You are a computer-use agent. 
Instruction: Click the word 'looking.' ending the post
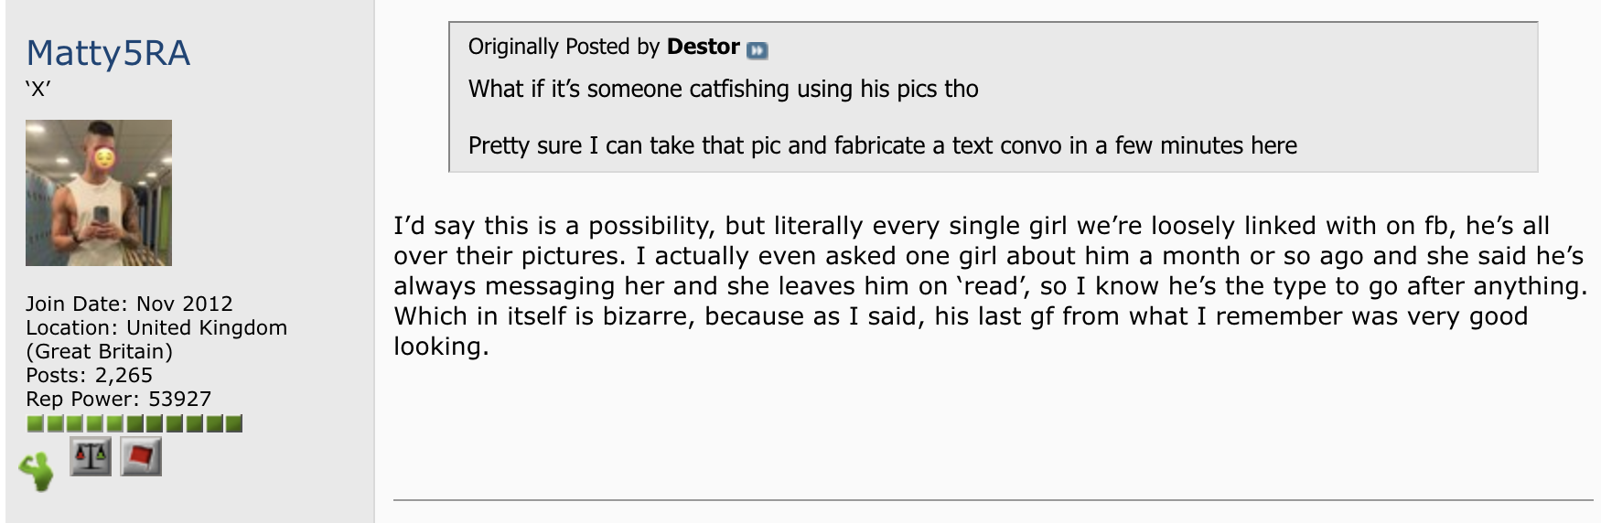click(441, 347)
